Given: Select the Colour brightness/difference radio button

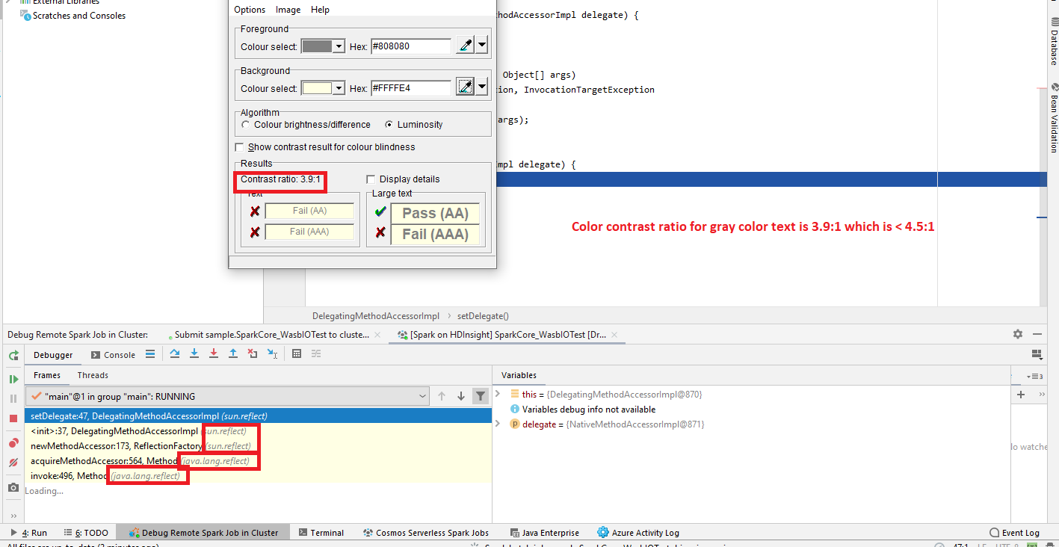Looking at the screenshot, I should coord(246,125).
